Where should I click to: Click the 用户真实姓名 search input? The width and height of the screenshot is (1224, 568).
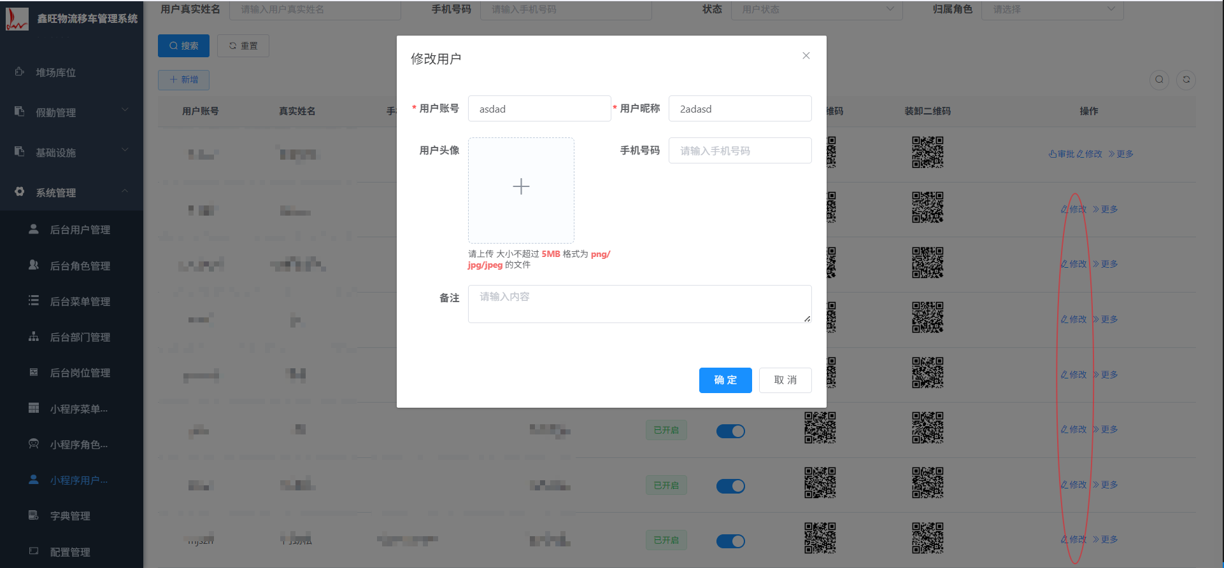[315, 10]
